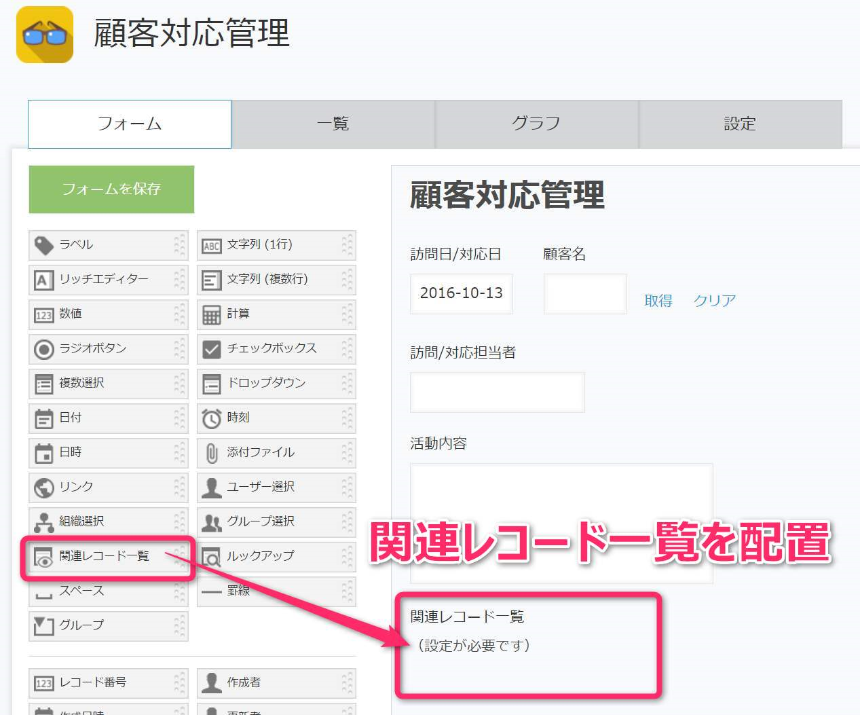This screenshot has height=715, width=860.
Task: Click the 文字列 (1行) ABC icon
Action: (x=212, y=246)
